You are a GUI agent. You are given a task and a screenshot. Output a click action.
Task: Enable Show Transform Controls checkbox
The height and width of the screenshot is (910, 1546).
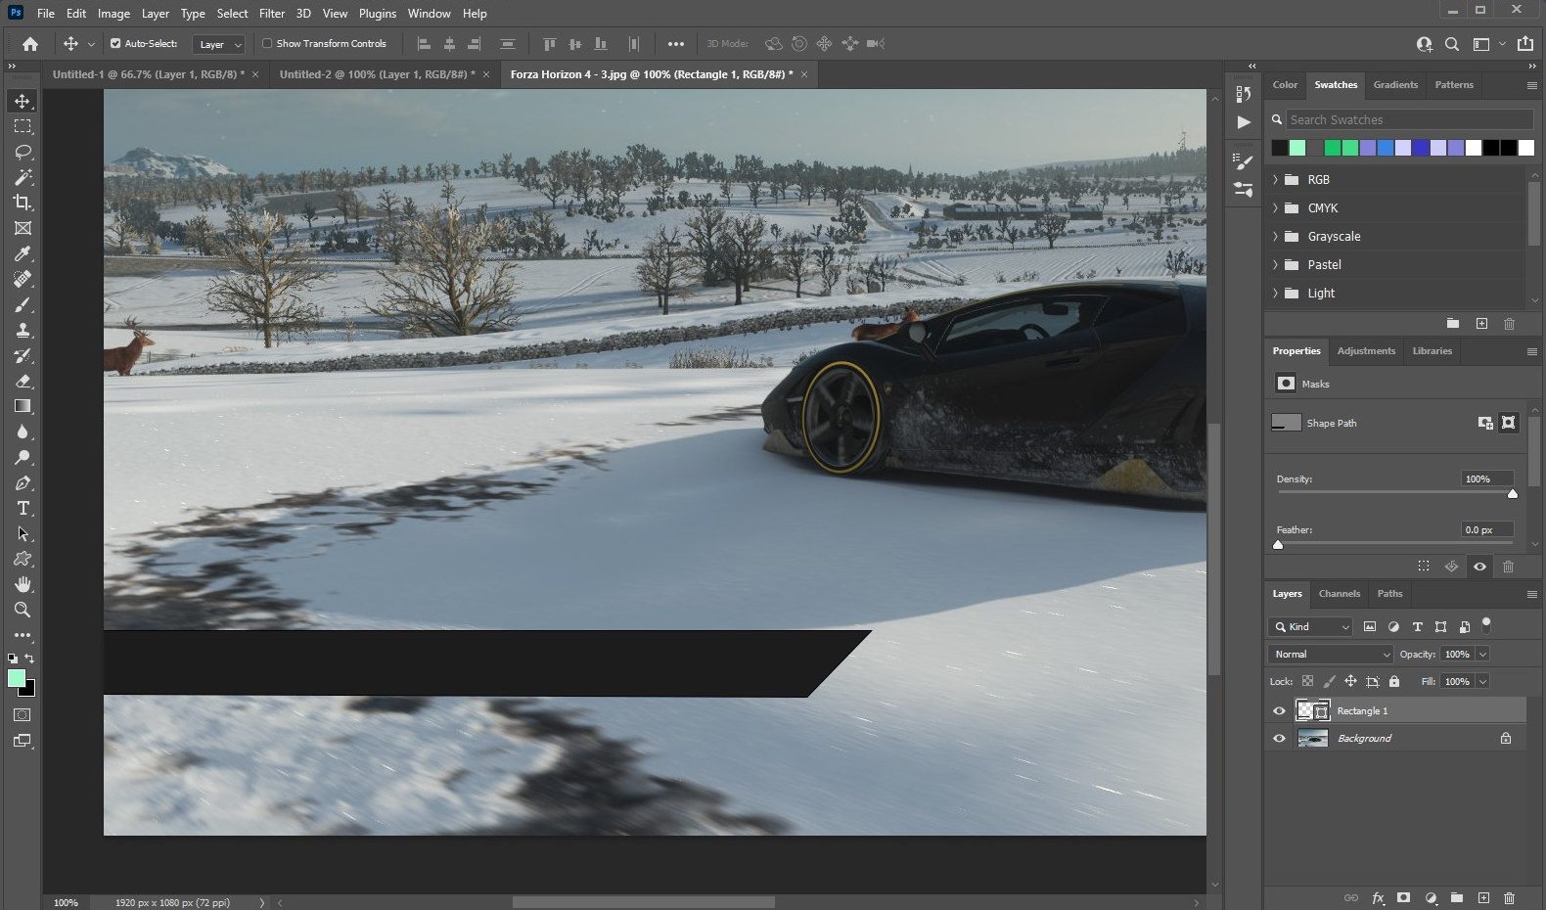coord(267,43)
